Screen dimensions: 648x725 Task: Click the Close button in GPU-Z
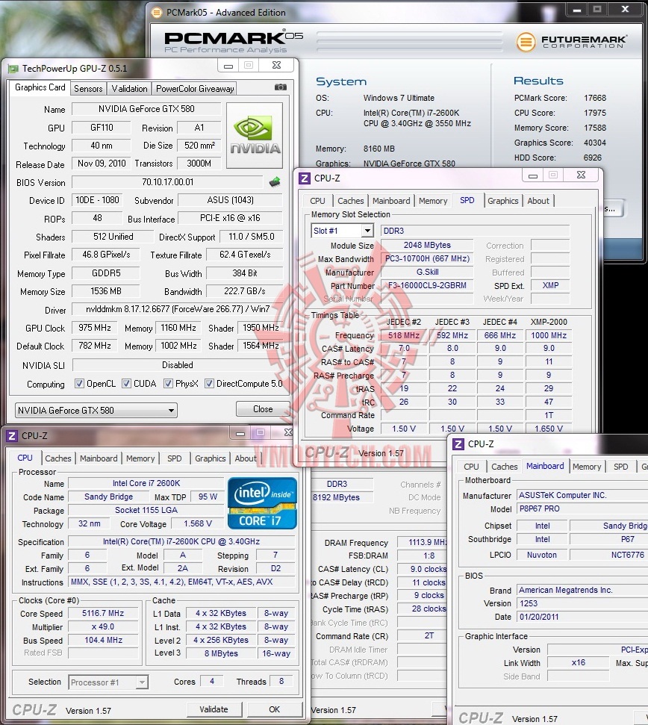[263, 409]
